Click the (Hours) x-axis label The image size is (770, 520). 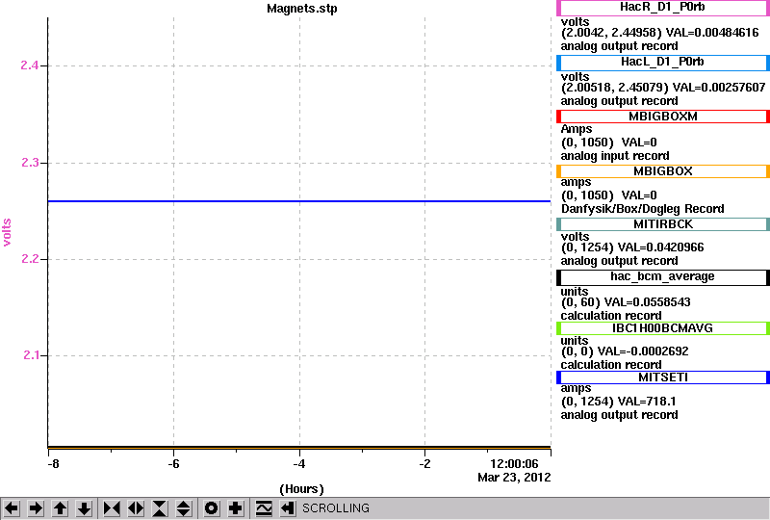pos(301,489)
